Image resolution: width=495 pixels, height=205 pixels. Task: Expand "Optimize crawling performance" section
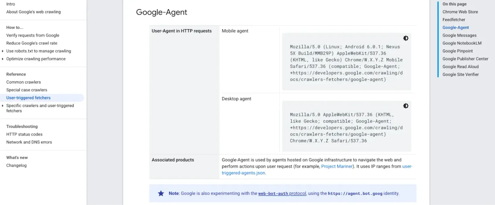35,59
